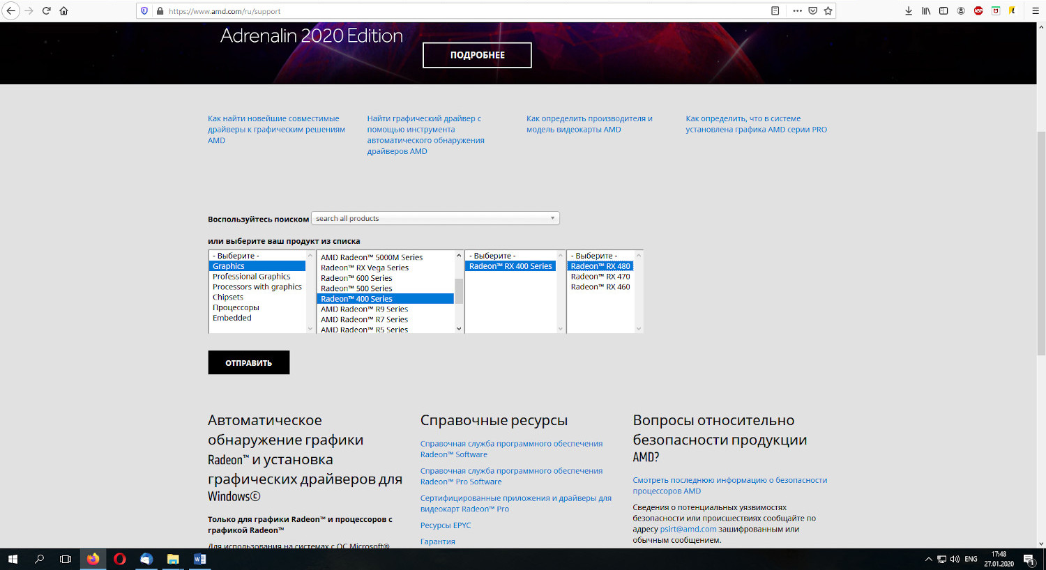Open the red shield extension icon
Image resolution: width=1046 pixels, height=570 pixels.
pos(996,11)
